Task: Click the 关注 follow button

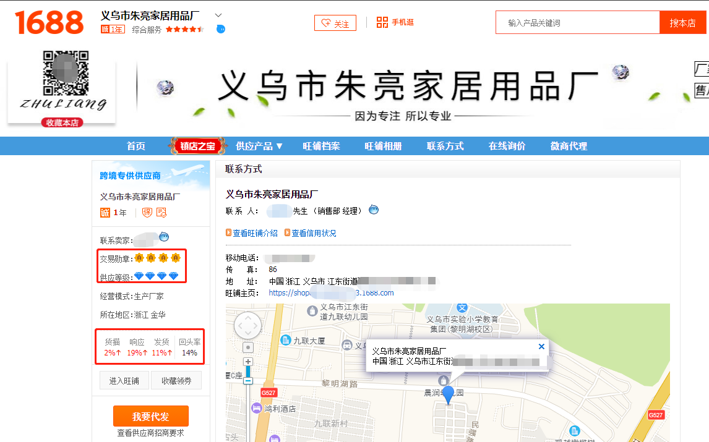Action: pos(335,23)
